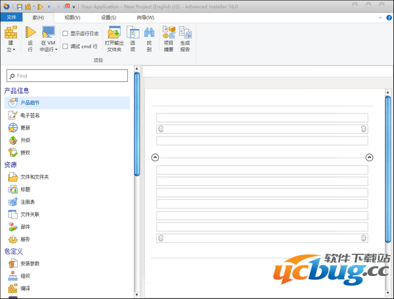Expand the 建立 (Build) dropdown arrow
This screenshot has height=299, width=394.
pos(11,49)
